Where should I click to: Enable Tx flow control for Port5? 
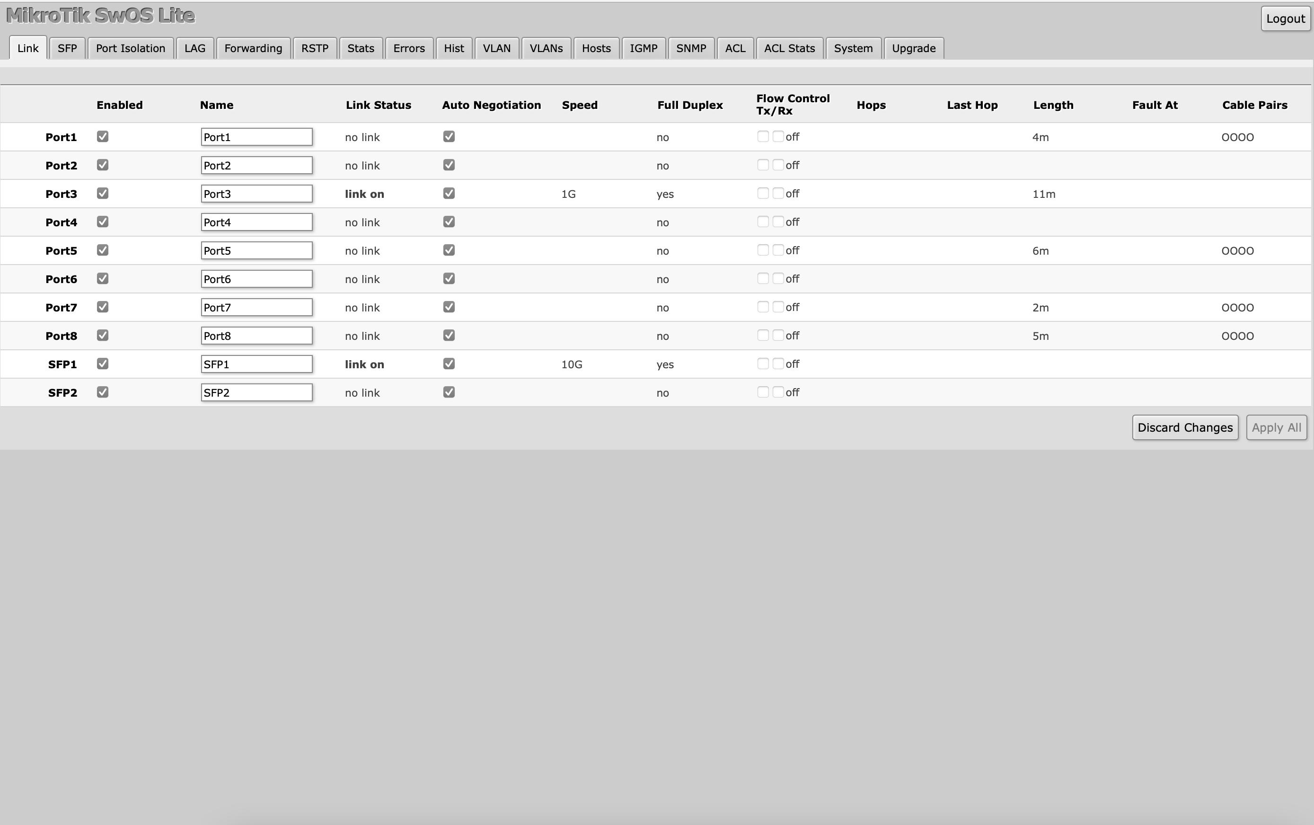point(763,250)
